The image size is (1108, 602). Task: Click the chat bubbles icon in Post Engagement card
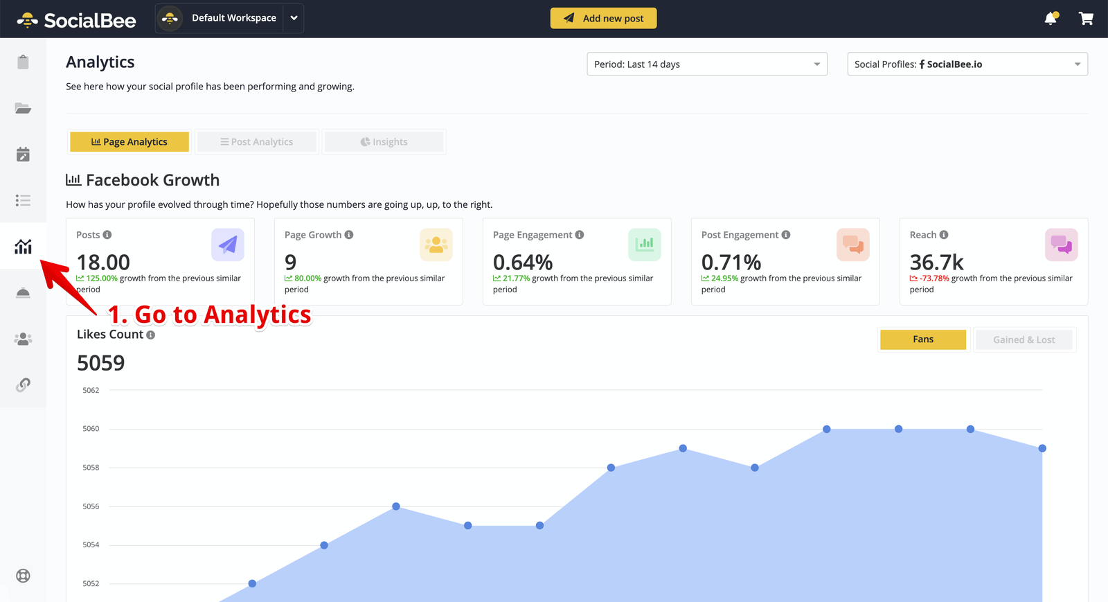(853, 245)
